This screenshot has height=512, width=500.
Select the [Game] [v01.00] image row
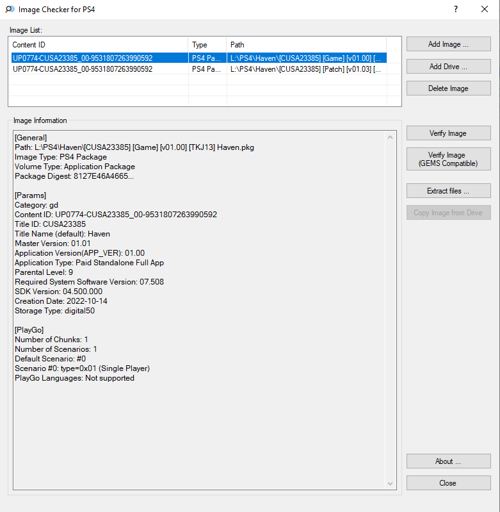199,58
